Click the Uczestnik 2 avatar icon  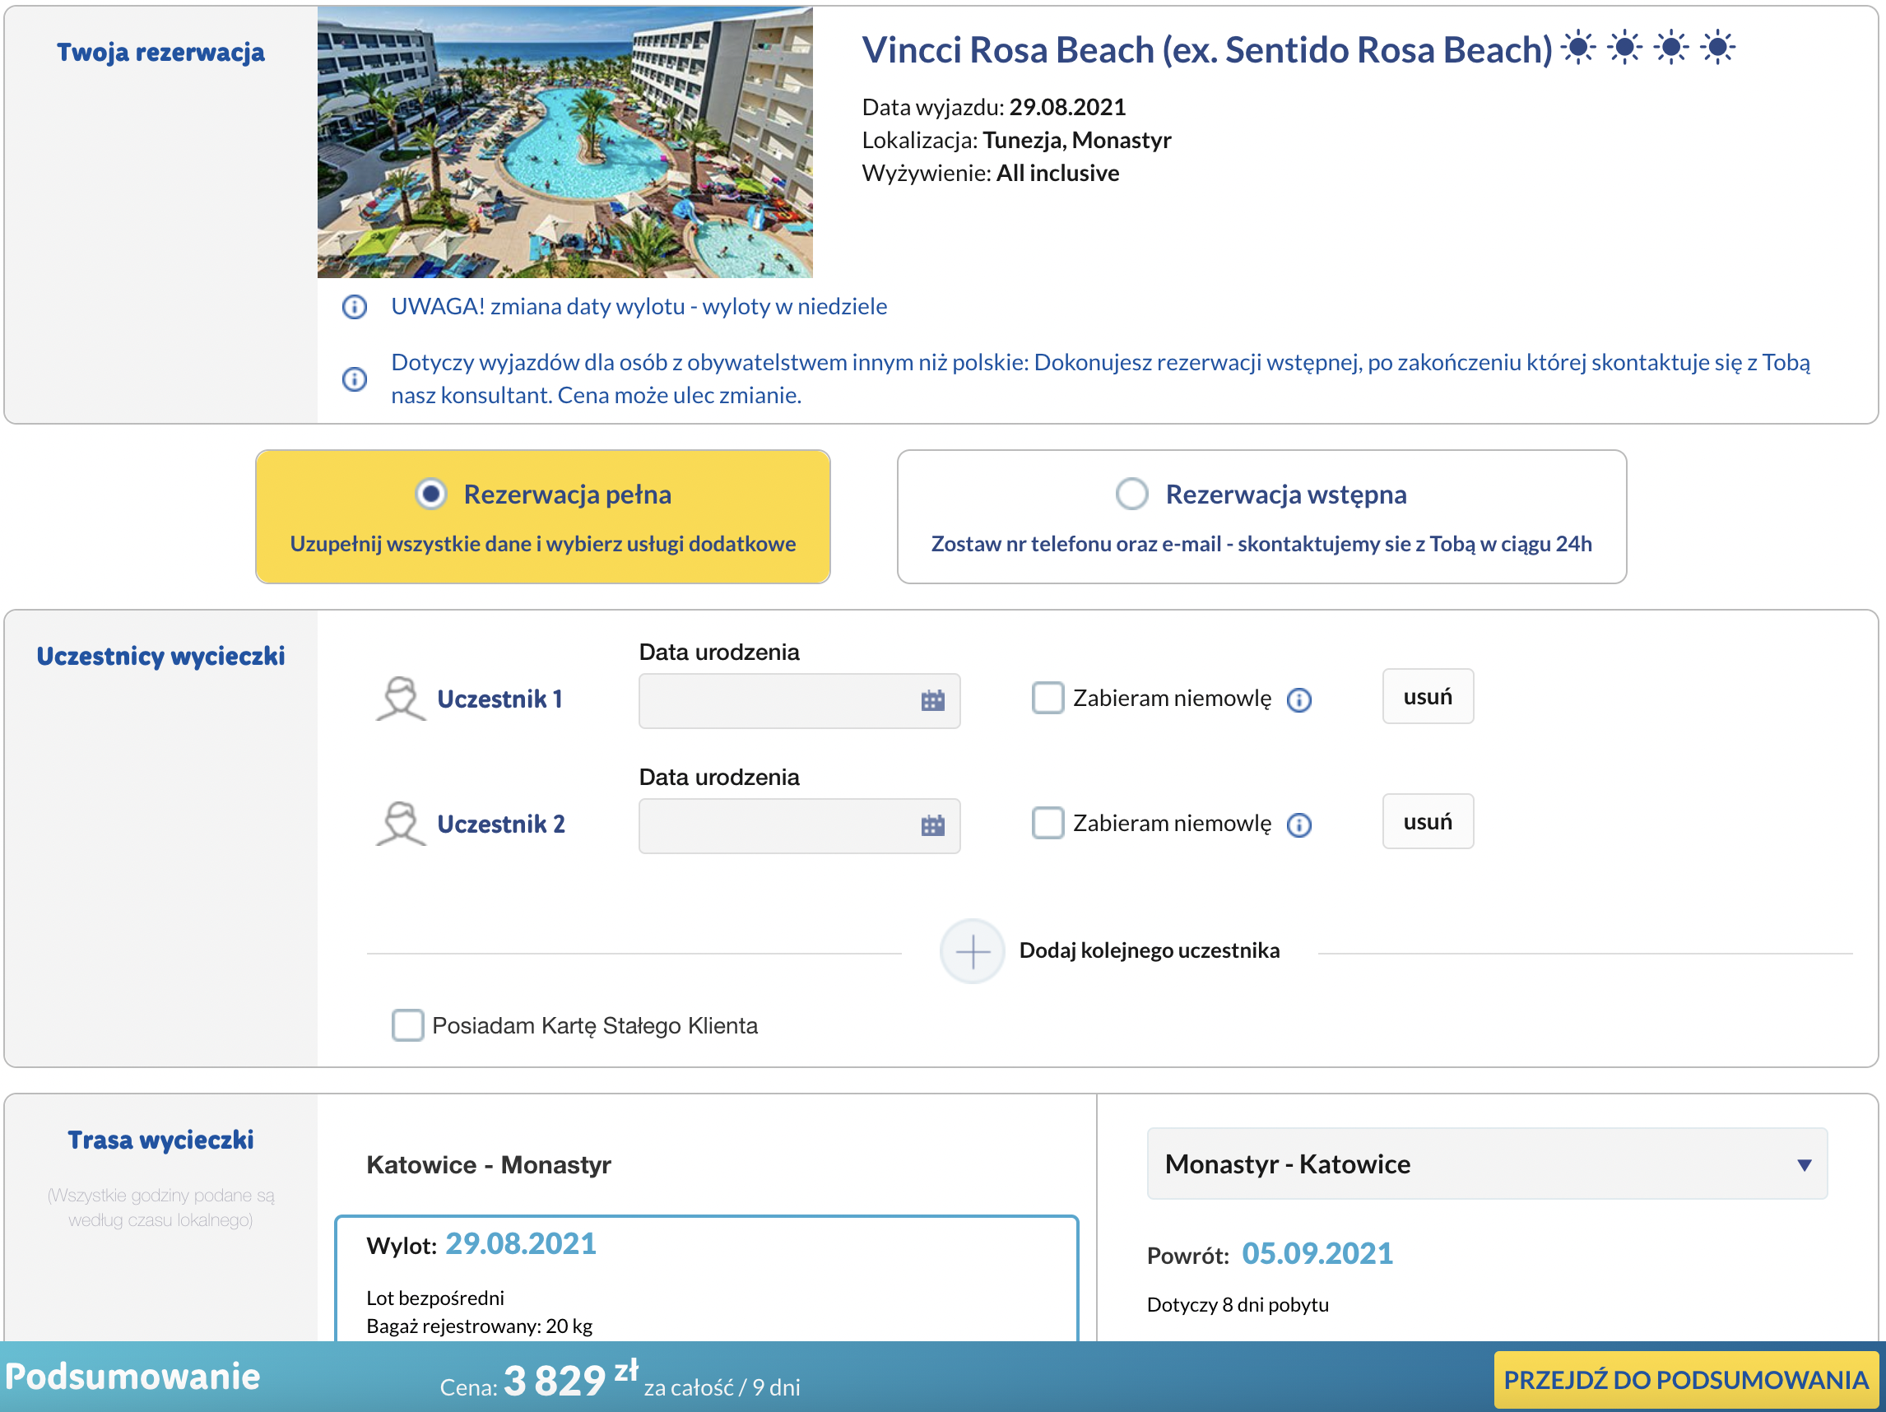tap(401, 824)
